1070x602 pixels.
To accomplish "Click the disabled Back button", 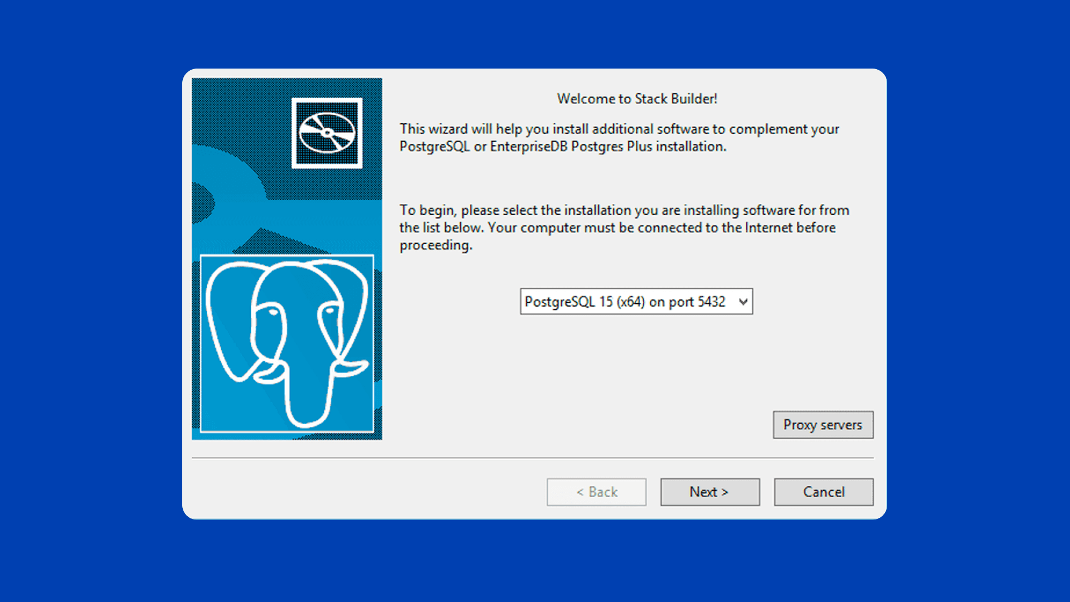I will click(596, 492).
